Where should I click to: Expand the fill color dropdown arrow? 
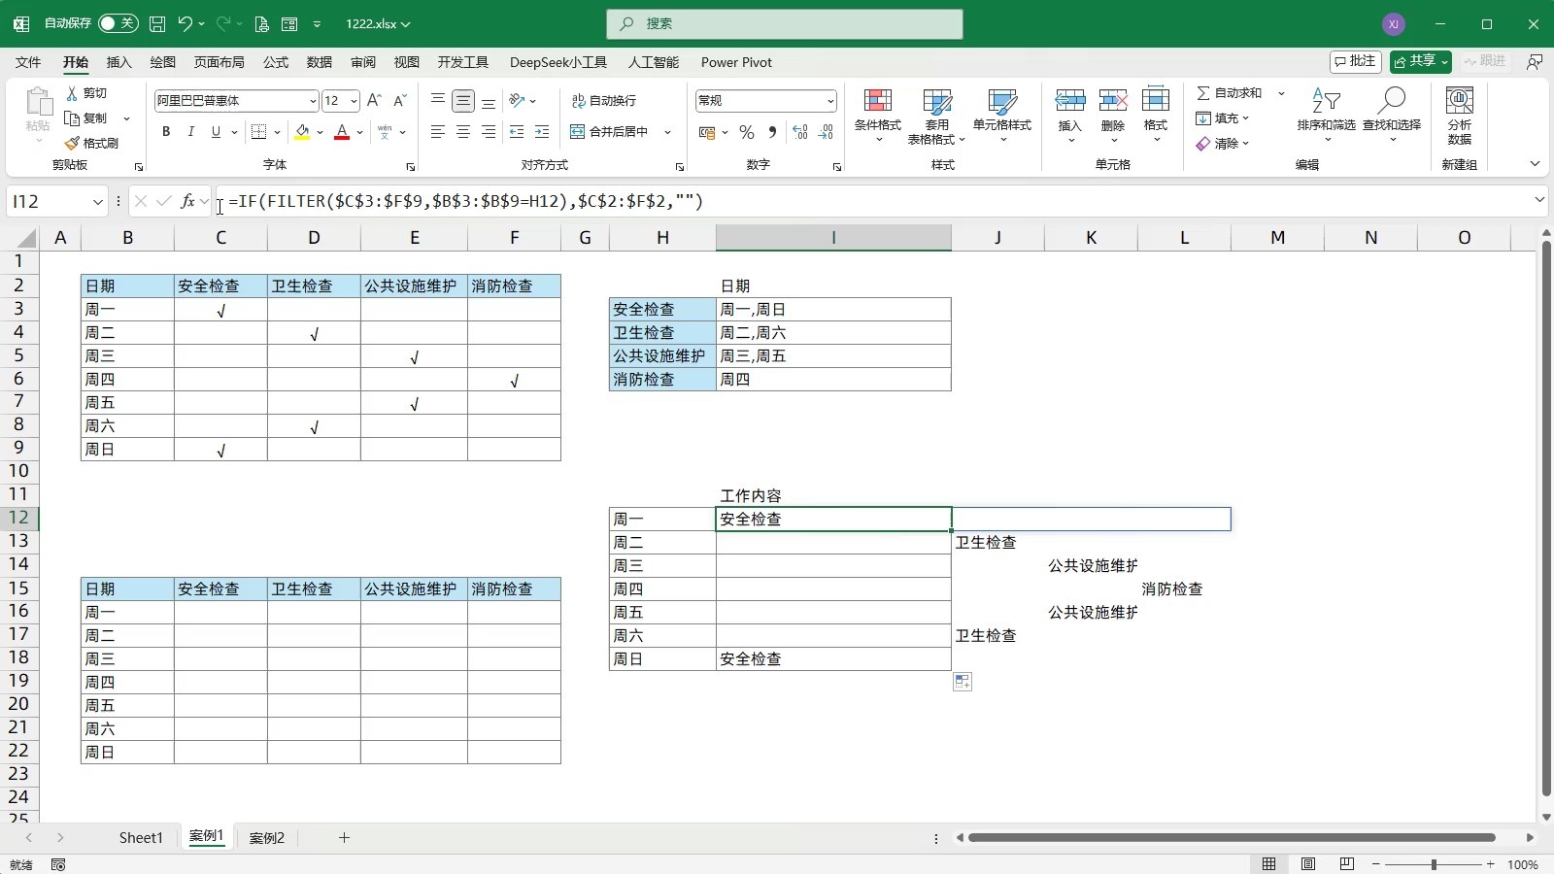[x=321, y=132]
